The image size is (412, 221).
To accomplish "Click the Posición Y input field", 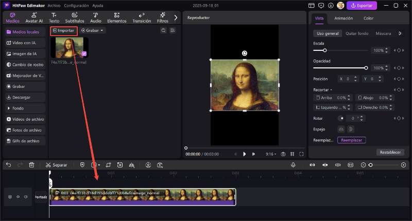I will tap(372, 79).
